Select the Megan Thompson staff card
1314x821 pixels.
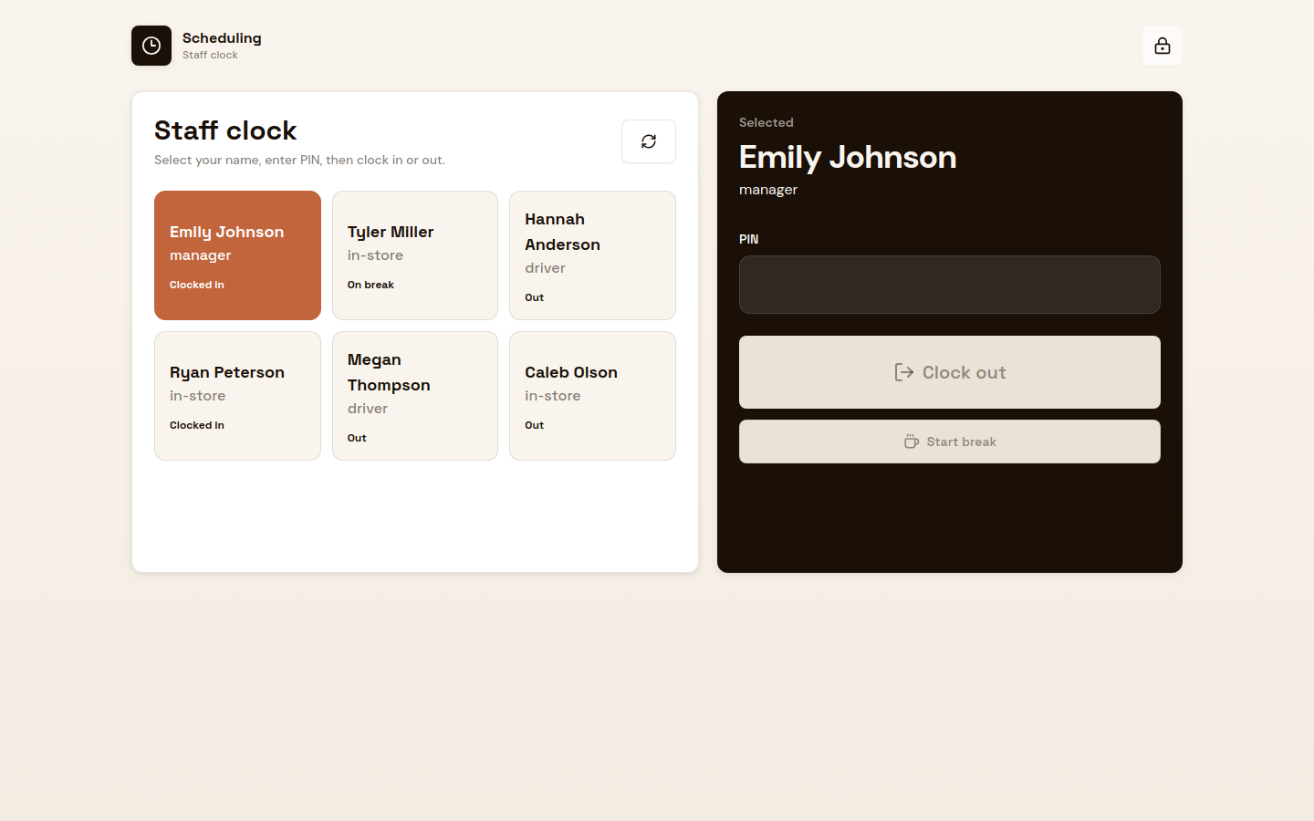(x=415, y=396)
